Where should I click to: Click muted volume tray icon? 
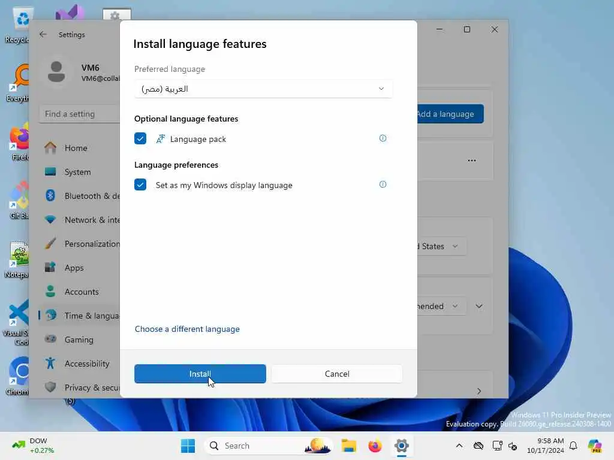point(513,446)
